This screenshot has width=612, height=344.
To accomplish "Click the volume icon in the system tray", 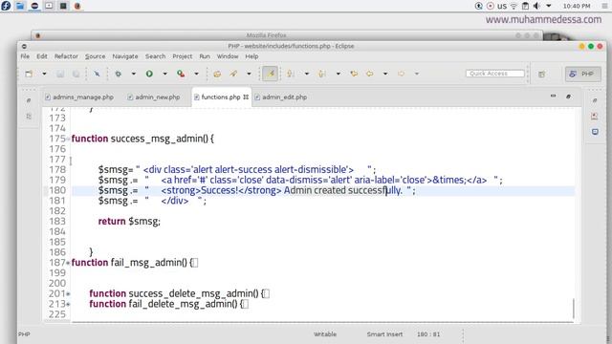I will coord(537,6).
